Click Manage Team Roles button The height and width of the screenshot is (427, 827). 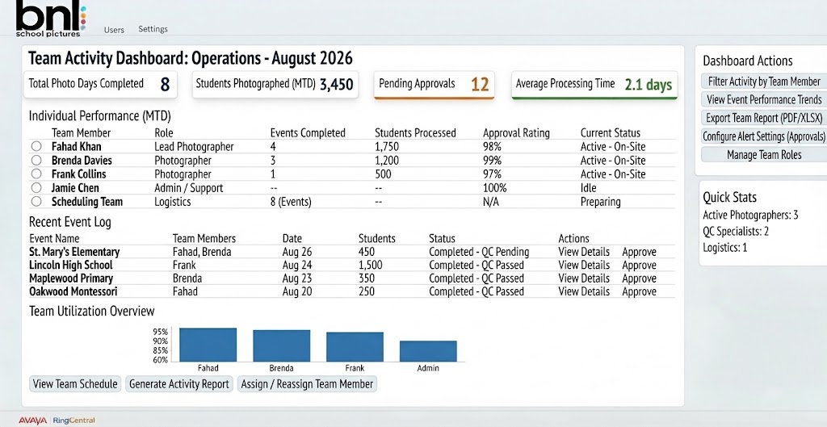pos(764,155)
